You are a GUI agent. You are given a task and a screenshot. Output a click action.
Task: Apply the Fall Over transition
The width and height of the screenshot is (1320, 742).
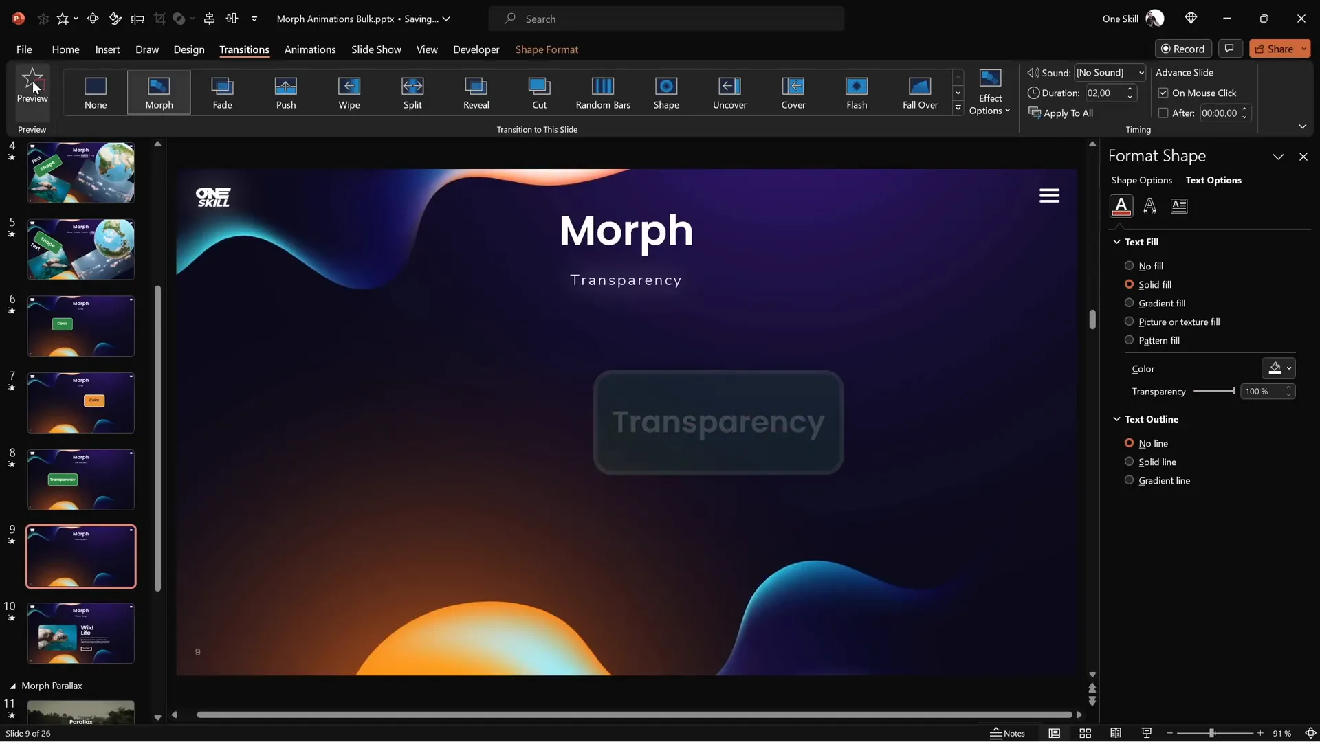[920, 93]
